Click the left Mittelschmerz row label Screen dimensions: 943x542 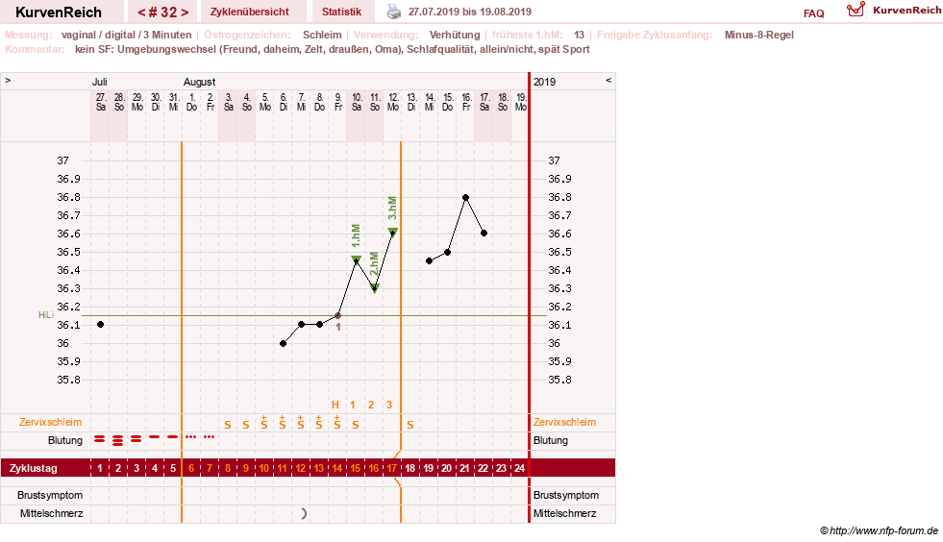(51, 513)
